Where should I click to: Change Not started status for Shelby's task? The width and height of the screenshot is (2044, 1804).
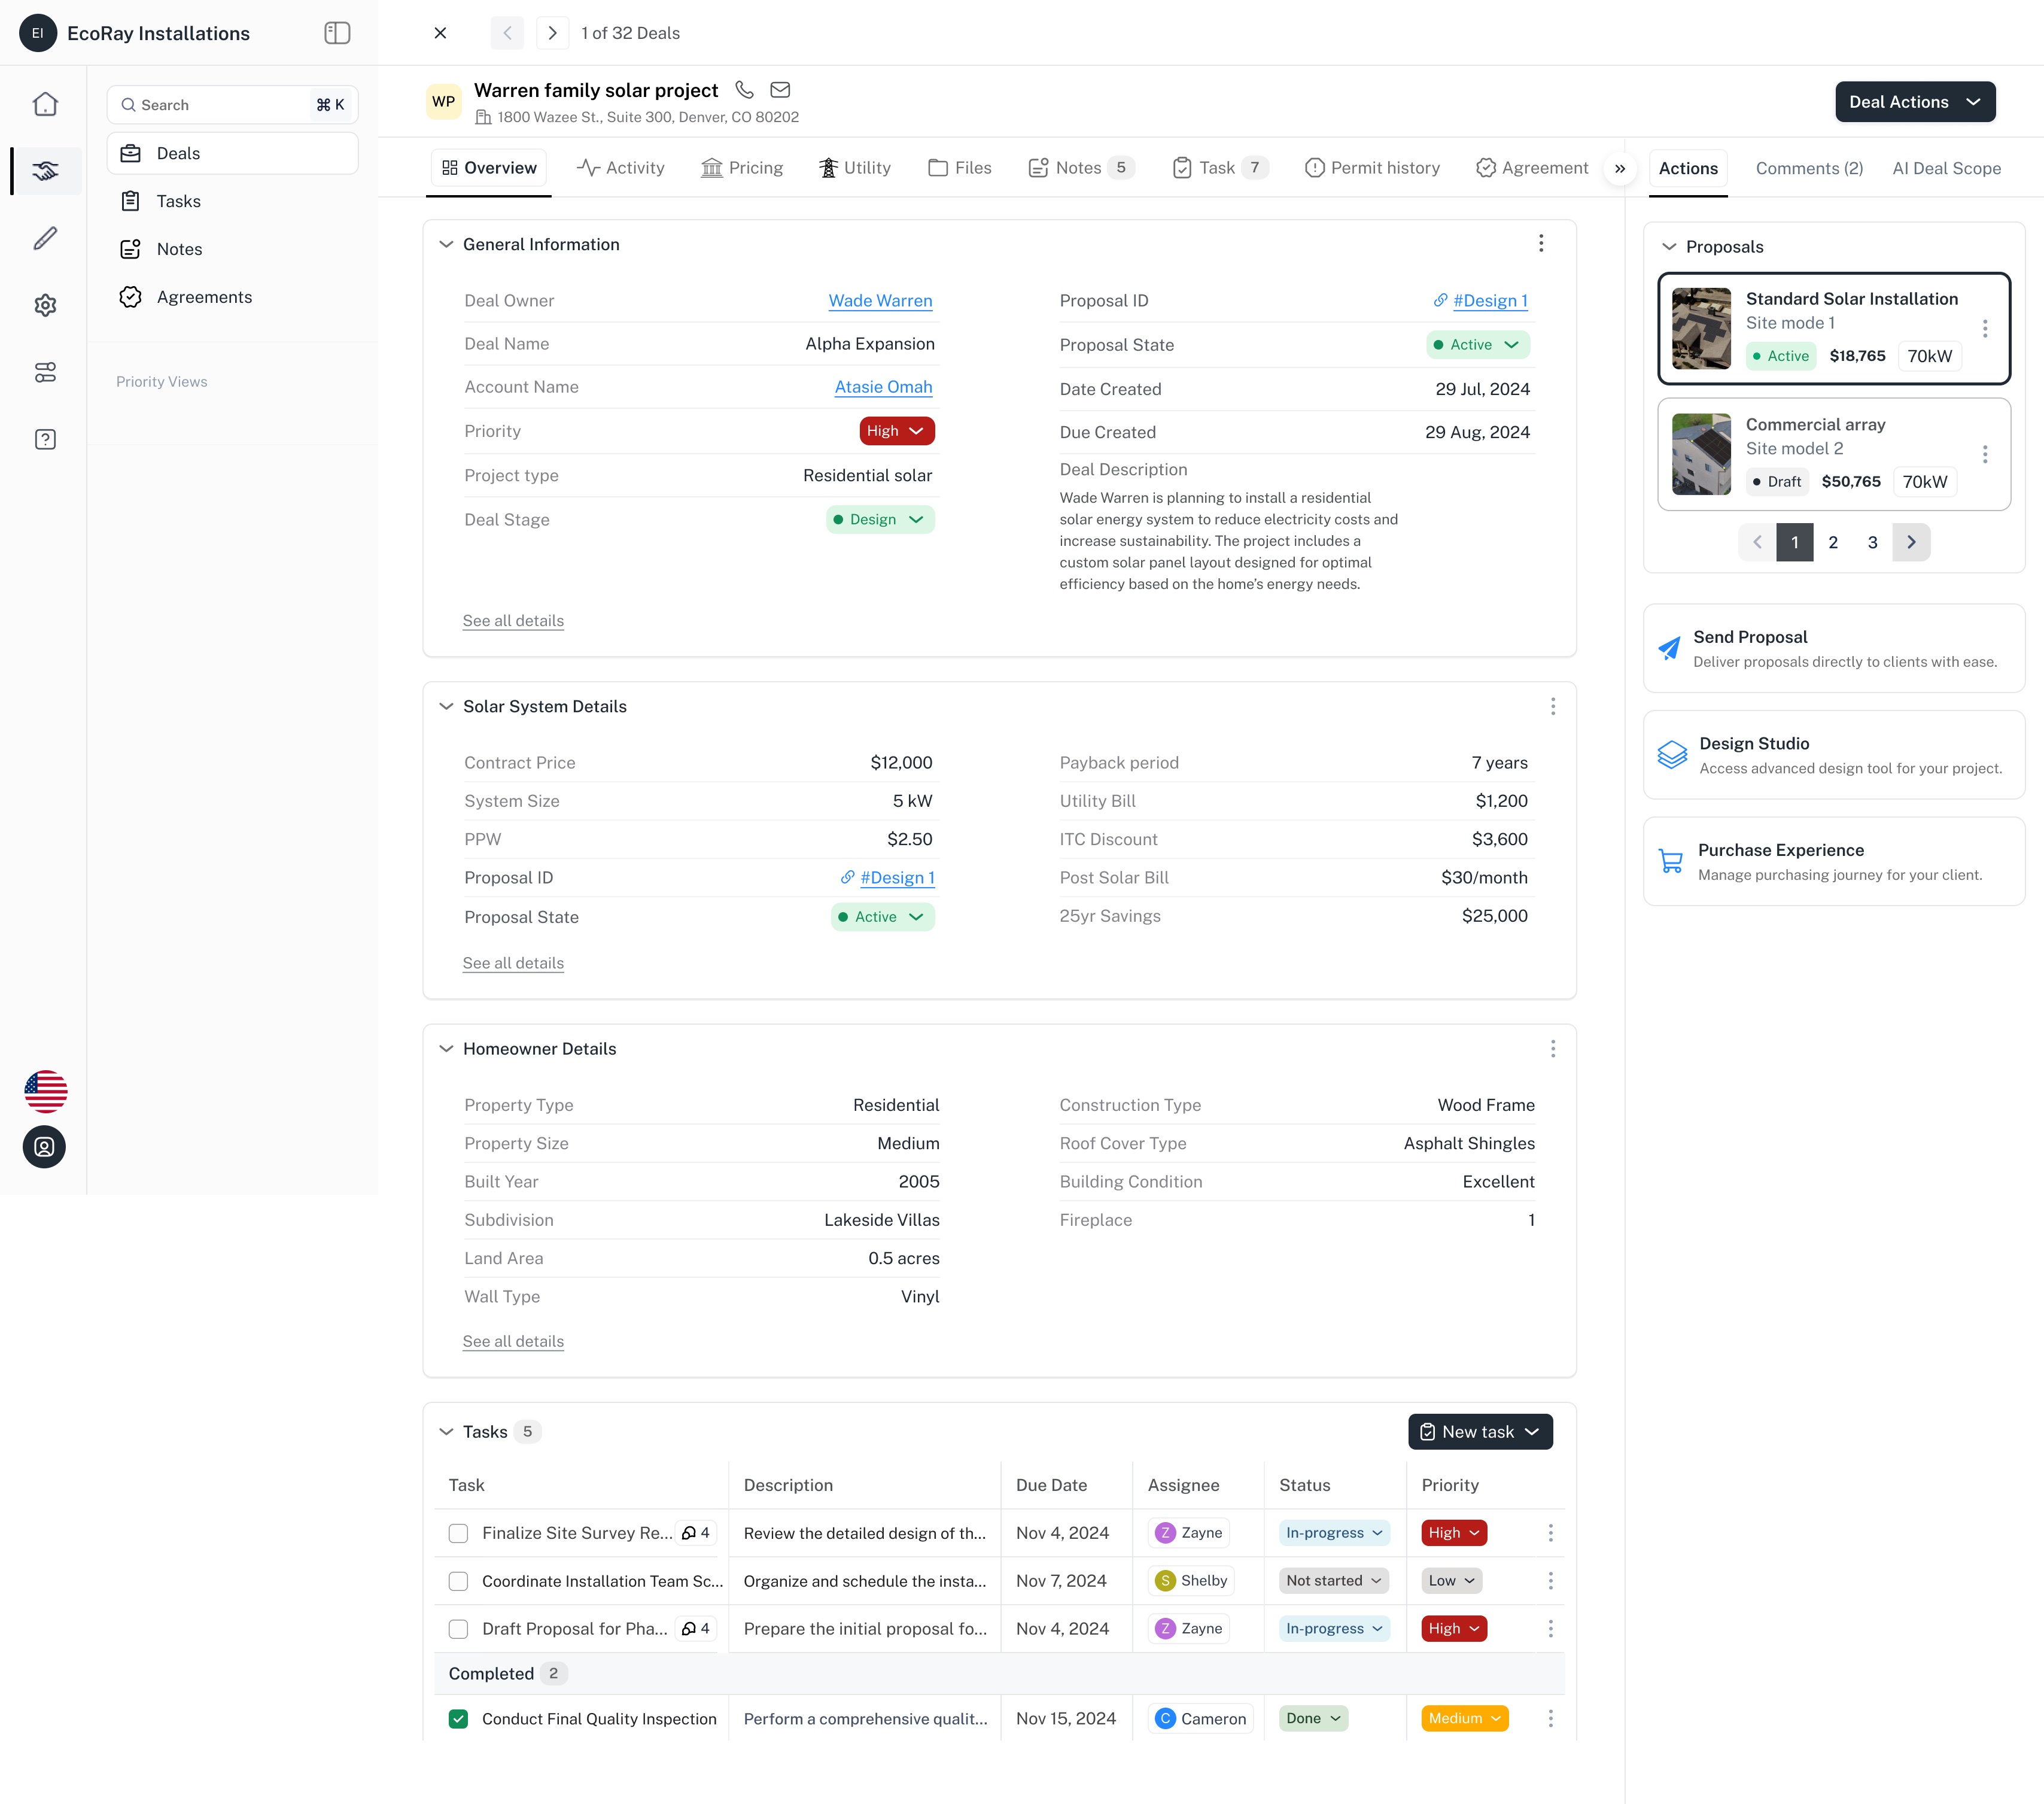tap(1334, 1581)
